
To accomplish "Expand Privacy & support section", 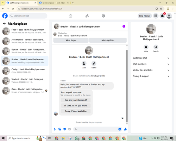I will coord(151,76).
